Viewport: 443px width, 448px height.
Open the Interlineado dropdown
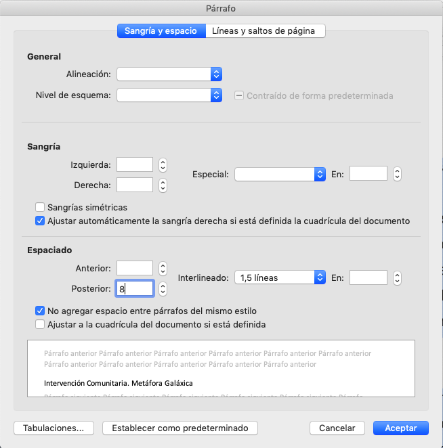[280, 277]
